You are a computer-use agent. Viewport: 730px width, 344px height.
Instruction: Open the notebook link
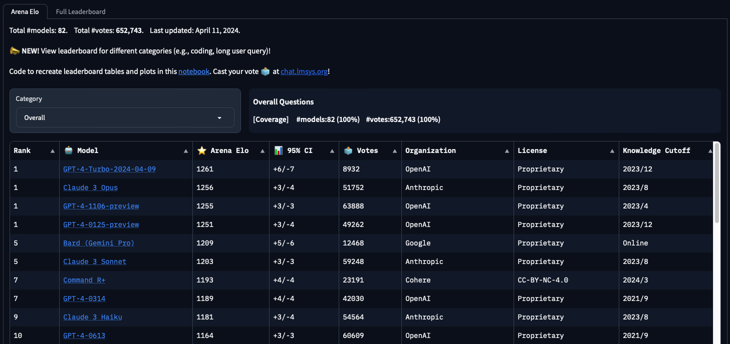pos(194,71)
